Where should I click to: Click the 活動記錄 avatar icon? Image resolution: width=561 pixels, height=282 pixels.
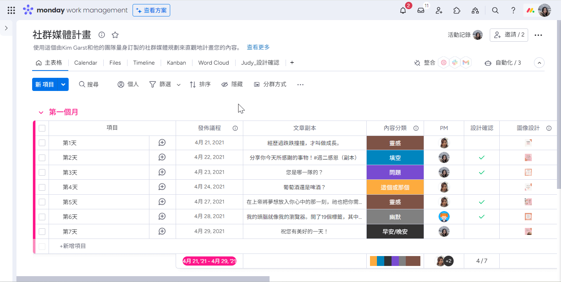tap(478, 35)
